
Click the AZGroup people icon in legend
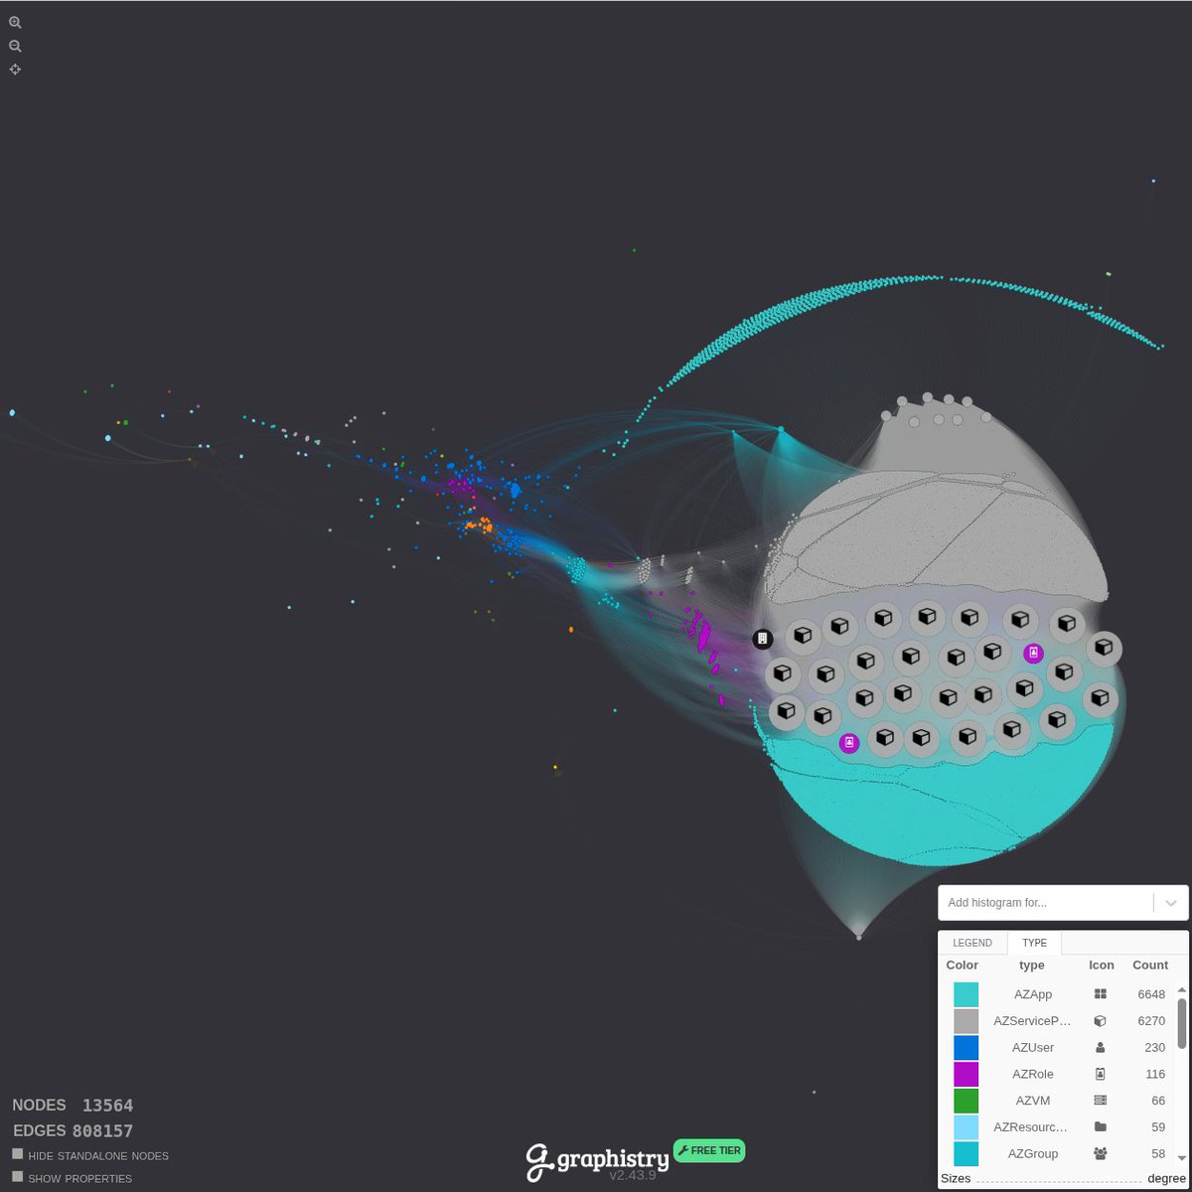click(x=1101, y=1153)
